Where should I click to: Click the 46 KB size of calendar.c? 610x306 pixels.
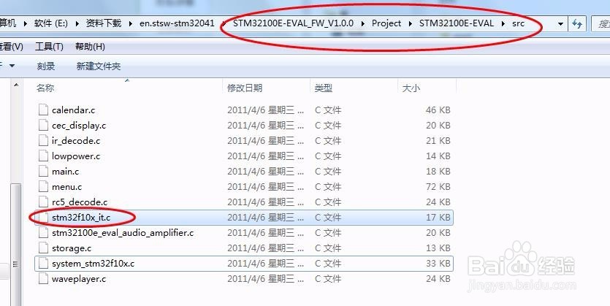[x=438, y=110]
